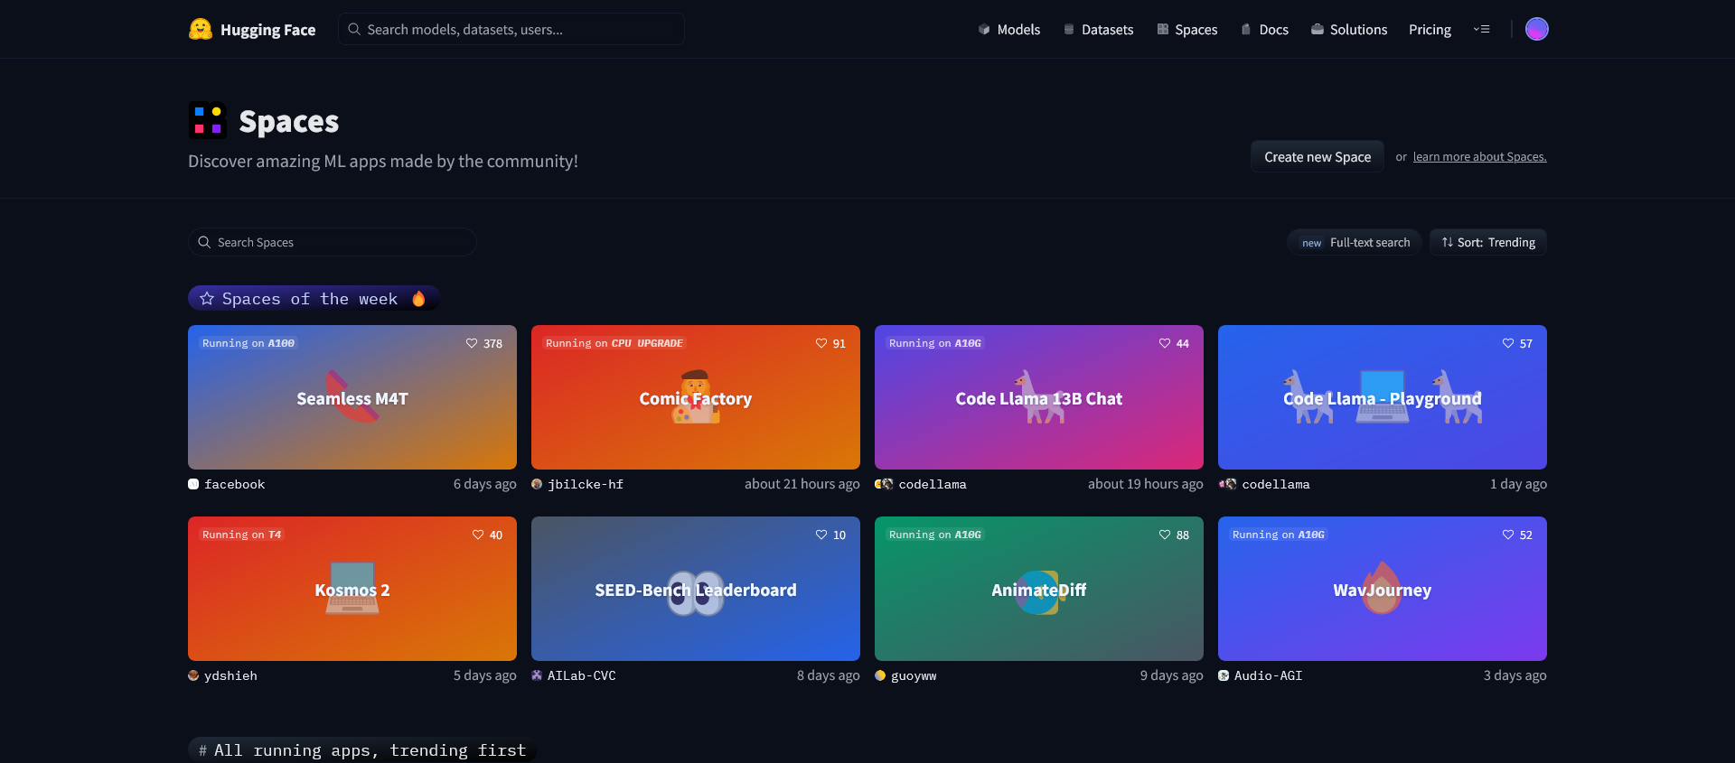Click Running on T4 badge on Kosmos 2
Viewport: 1735px width, 763px height.
(242, 535)
